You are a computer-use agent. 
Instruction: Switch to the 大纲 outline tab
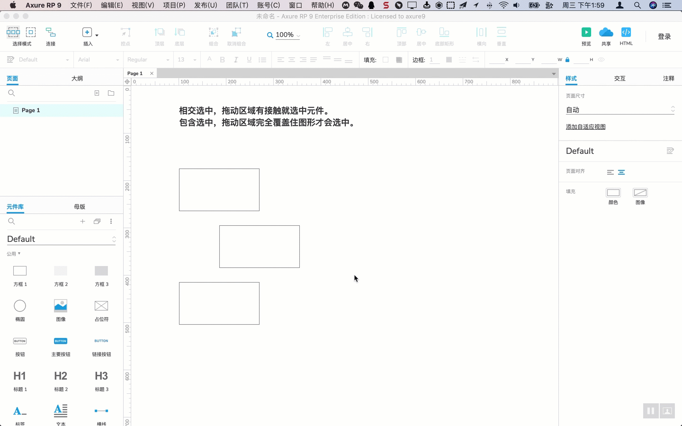(77, 79)
